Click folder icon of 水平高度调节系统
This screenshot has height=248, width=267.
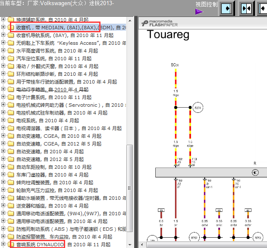point(11,51)
